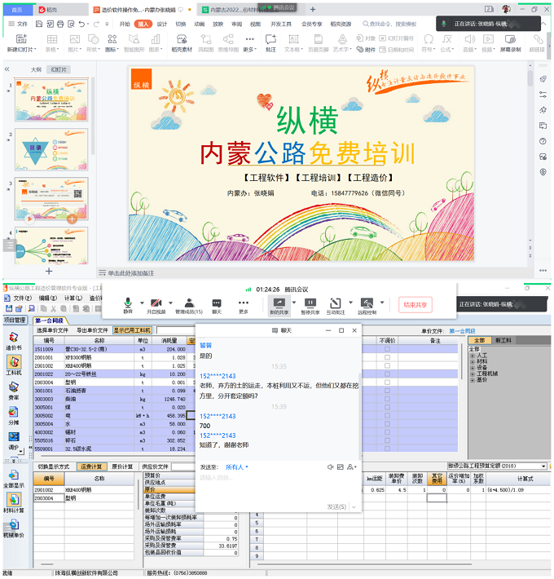Click the 附件 attachment icon

pyautogui.click(x=367, y=50)
